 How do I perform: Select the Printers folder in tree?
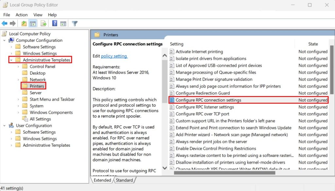click(x=37, y=86)
